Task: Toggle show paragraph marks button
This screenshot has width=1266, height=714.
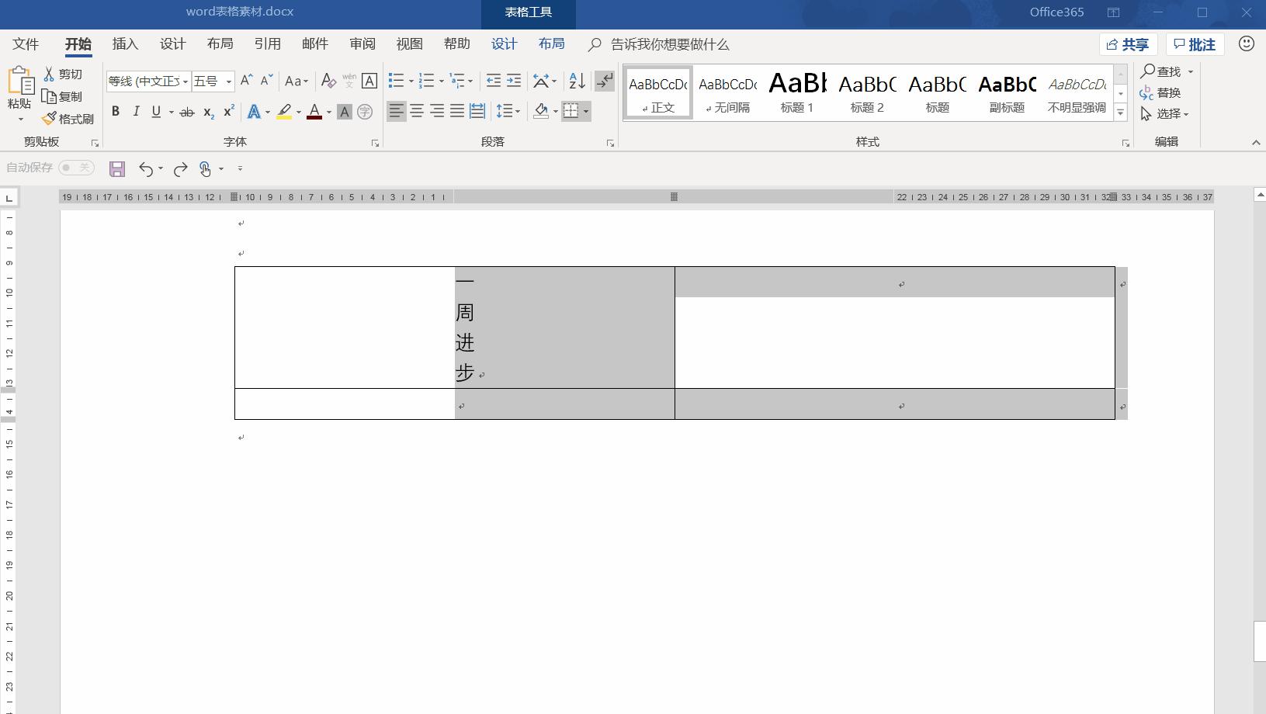Action: coord(604,81)
